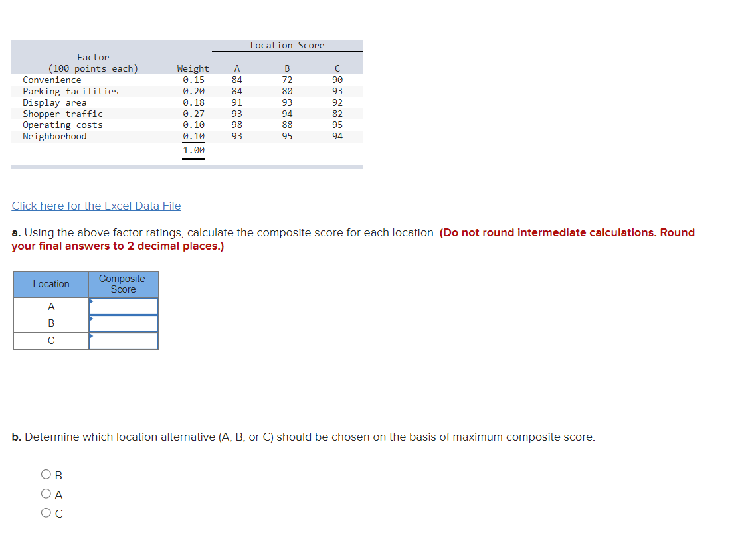
Task: Select the Location A row label
Action: click(x=50, y=306)
